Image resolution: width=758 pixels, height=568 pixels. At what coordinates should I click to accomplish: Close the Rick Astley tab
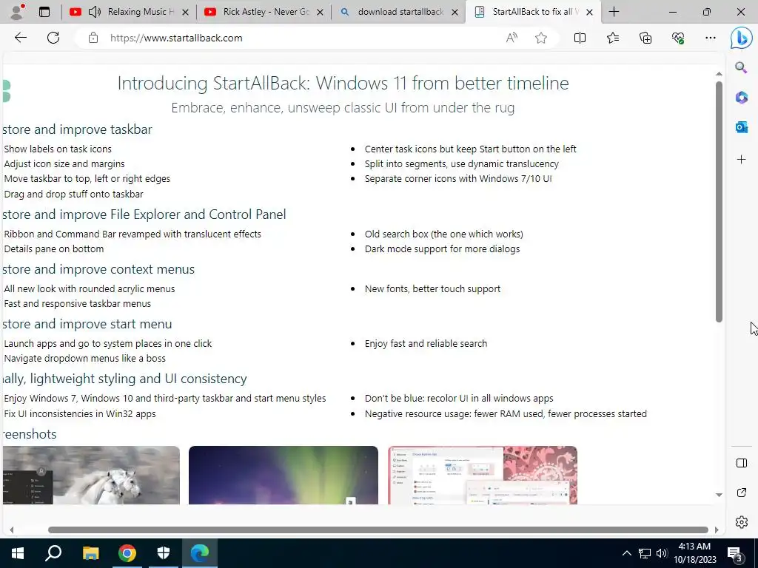pyautogui.click(x=320, y=12)
